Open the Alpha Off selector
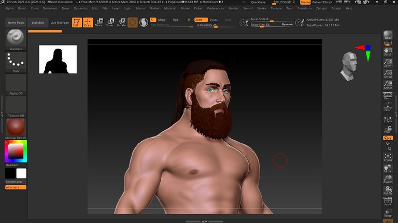The image size is (398, 223). (x=16, y=84)
